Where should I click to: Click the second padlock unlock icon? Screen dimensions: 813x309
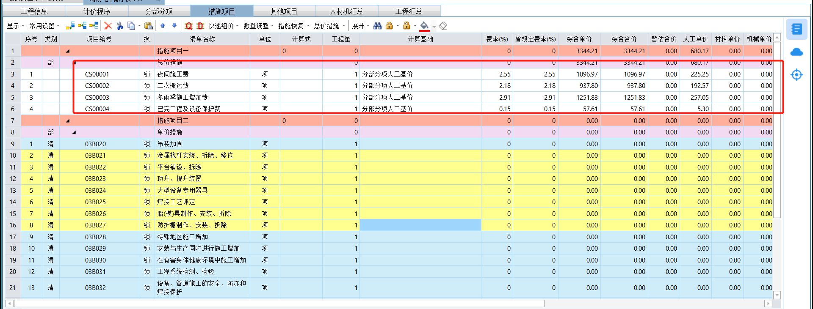[406, 26]
